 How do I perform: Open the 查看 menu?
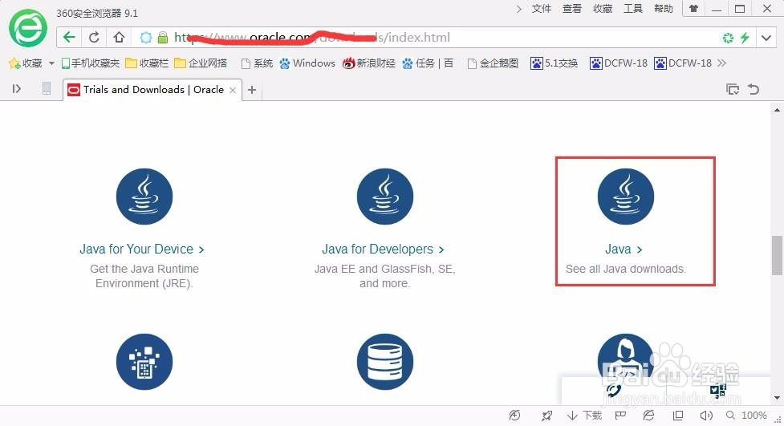pos(571,9)
